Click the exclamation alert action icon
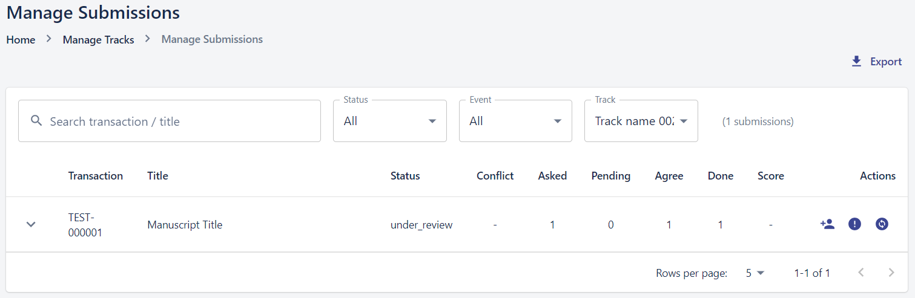Image resolution: width=915 pixels, height=298 pixels. [x=854, y=224]
